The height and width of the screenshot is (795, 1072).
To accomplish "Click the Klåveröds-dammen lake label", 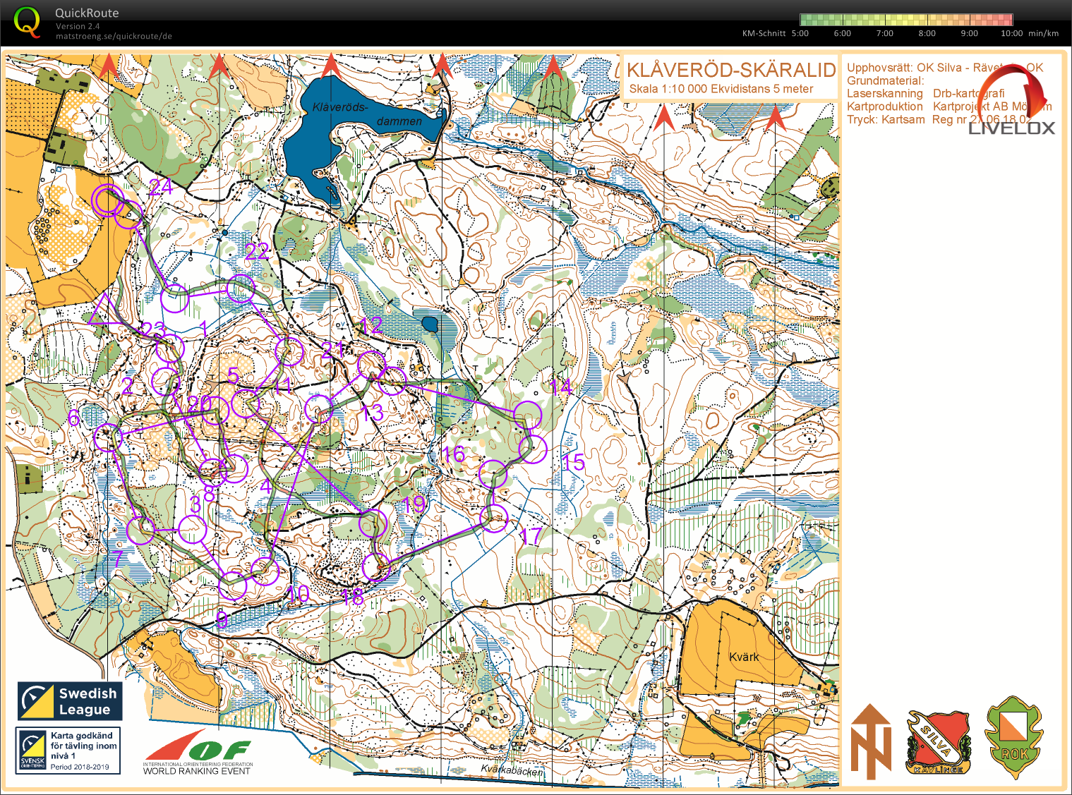I will (x=367, y=114).
